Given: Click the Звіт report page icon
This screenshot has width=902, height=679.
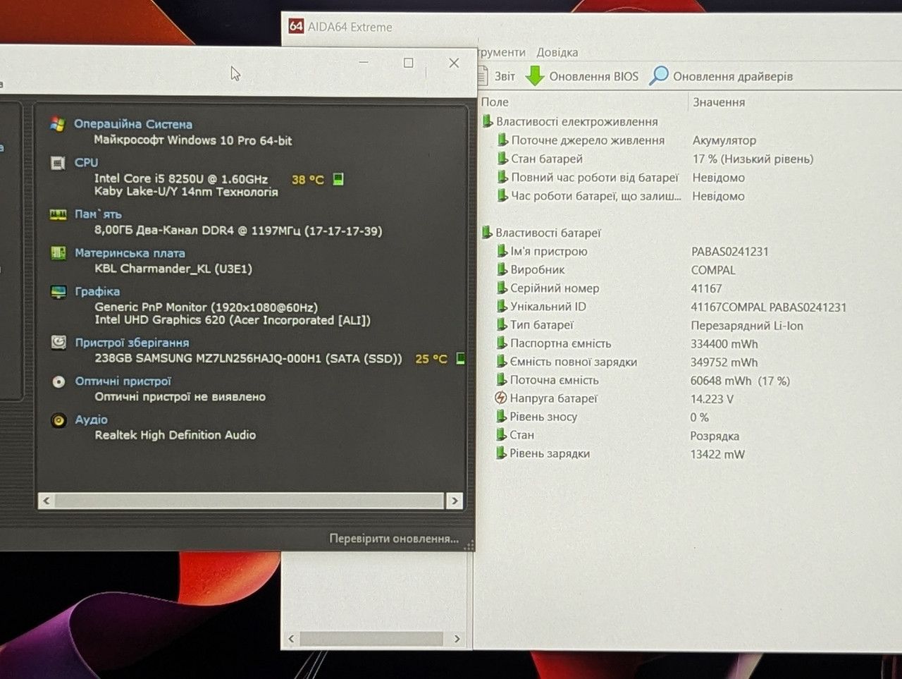Looking at the screenshot, I should tap(483, 75).
